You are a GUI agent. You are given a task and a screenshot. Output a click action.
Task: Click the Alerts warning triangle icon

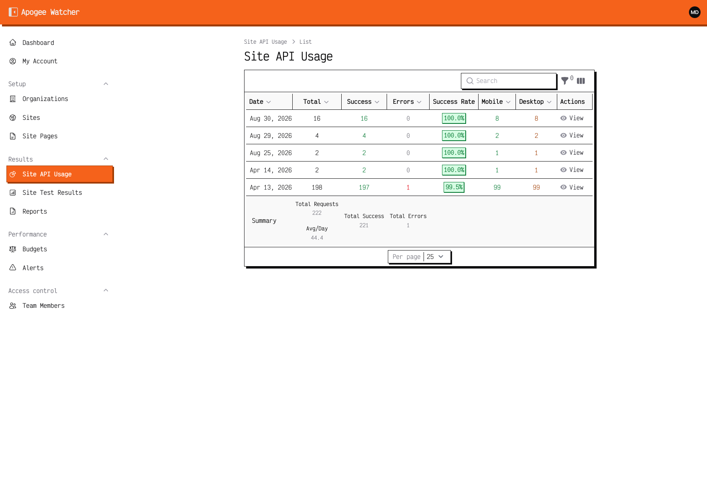coord(13,267)
